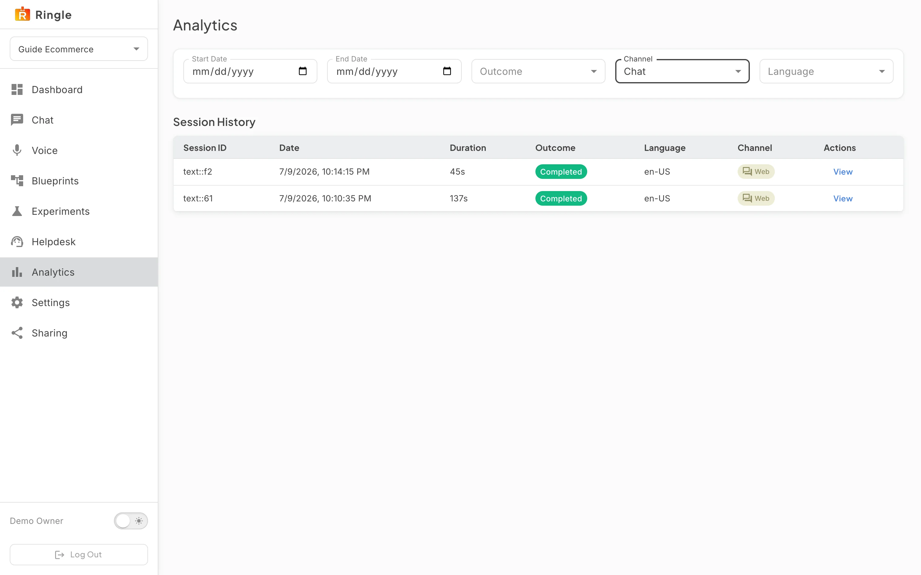Go to the Dashboard page
Viewport: 921px width, 575px height.
pyautogui.click(x=79, y=90)
